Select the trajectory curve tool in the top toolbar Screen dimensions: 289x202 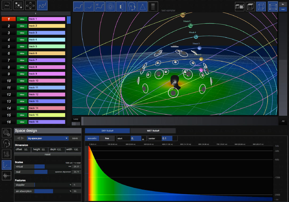pos(42,5)
